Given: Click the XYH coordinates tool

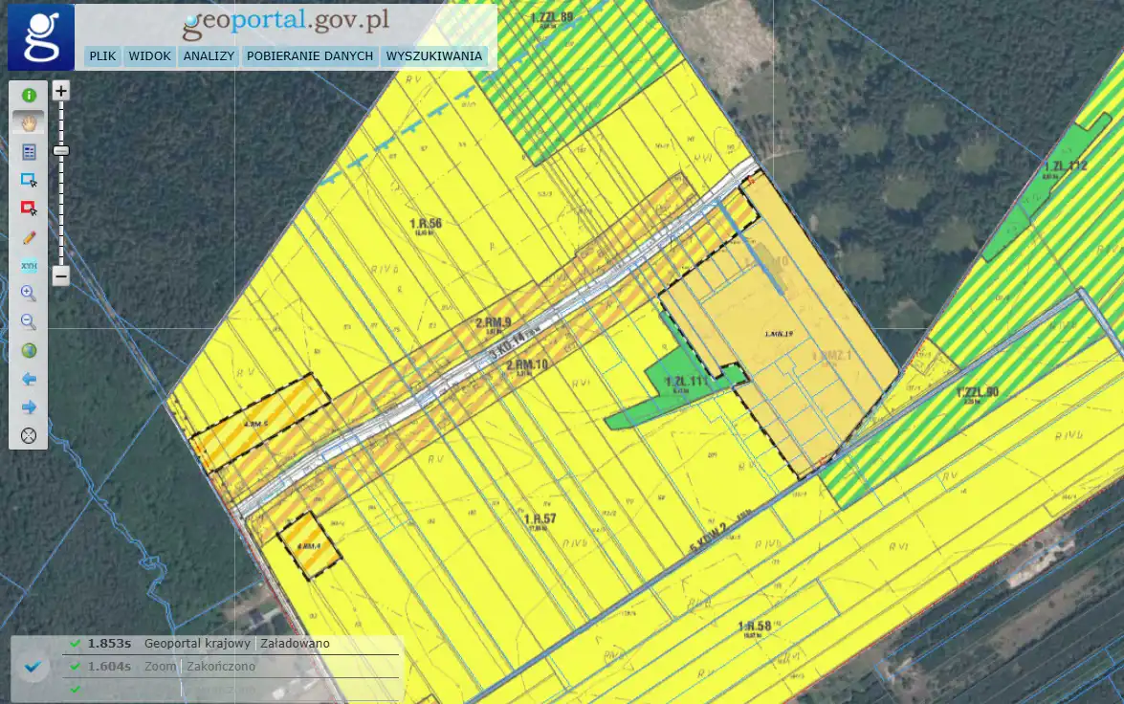Looking at the screenshot, I should tap(29, 266).
